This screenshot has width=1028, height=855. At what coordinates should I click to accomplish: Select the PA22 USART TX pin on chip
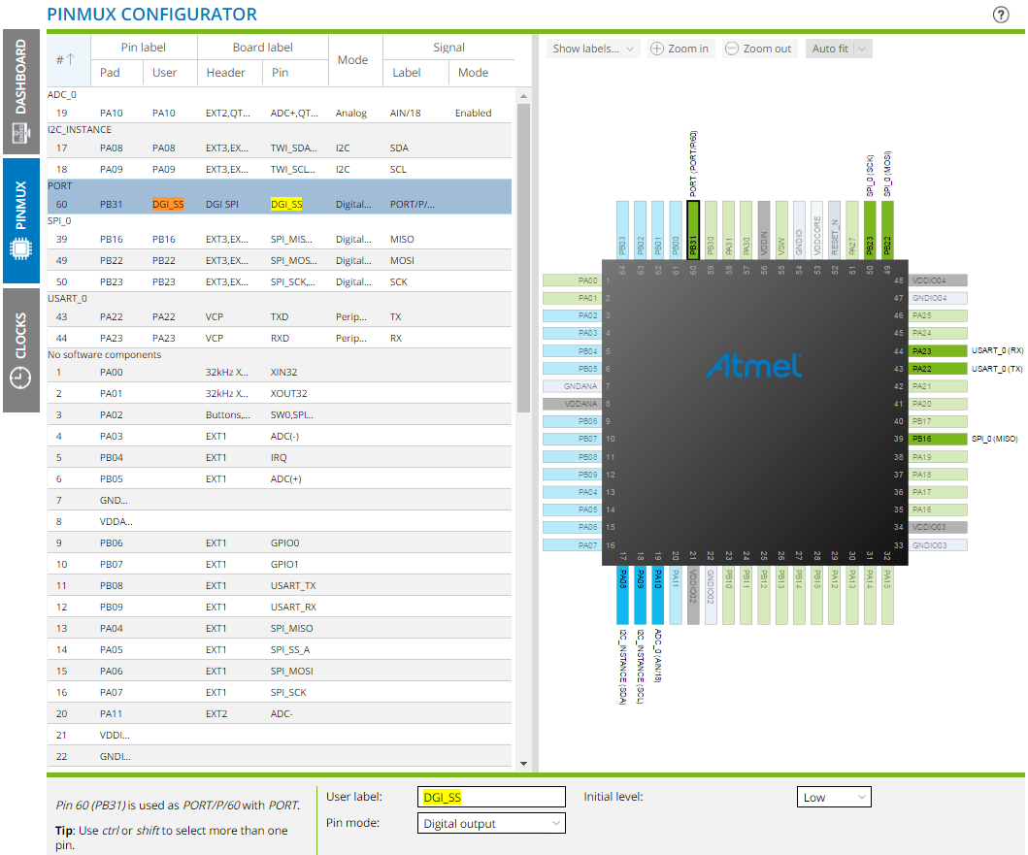938,369
